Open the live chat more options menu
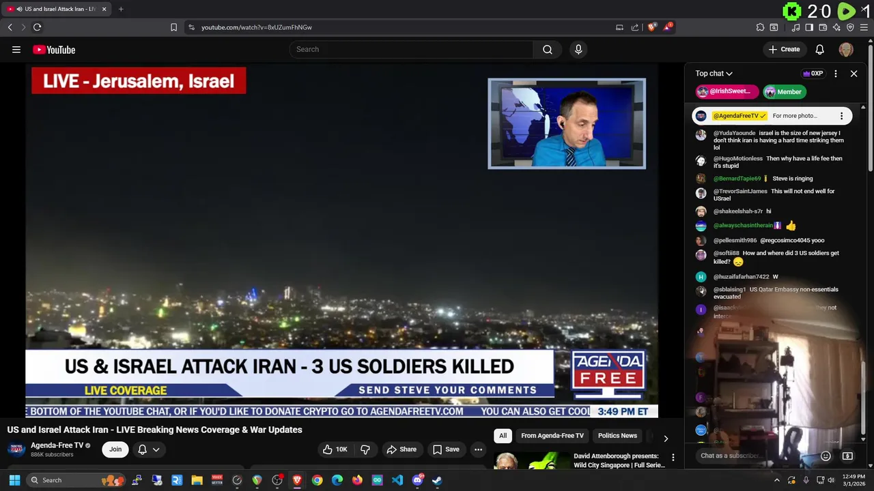The height and width of the screenshot is (491, 874). click(836, 74)
